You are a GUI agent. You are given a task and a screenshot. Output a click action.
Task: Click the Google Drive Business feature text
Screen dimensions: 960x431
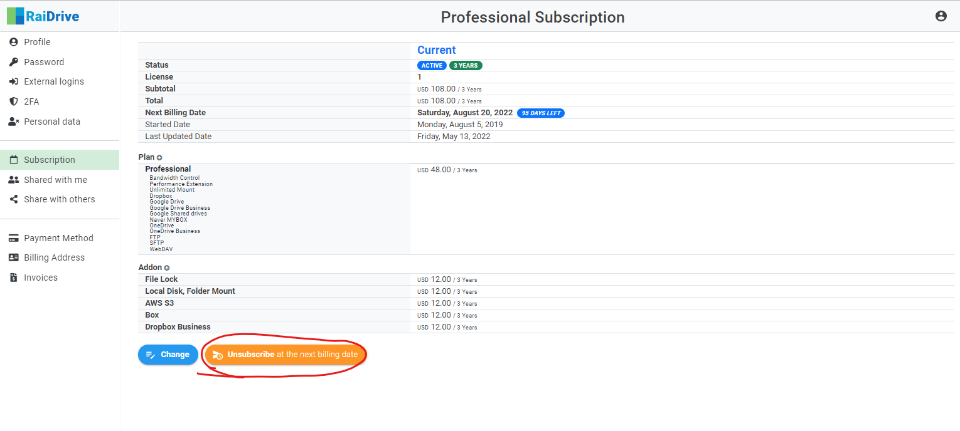point(180,208)
